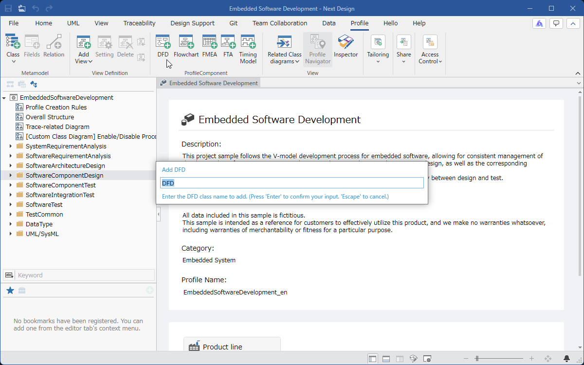Zoom out with the minus button
This screenshot has height=365, width=584.
[465, 359]
